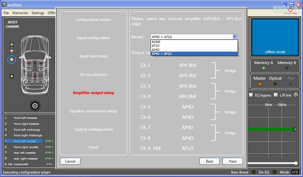303x177 pixels.
Task: Cancel the configuration wizard
Action: click(x=70, y=161)
